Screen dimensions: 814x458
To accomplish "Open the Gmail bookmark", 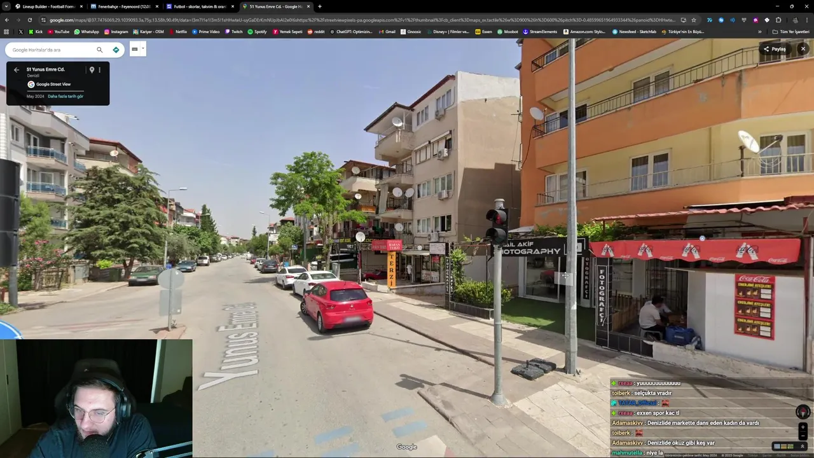I will [x=387, y=31].
